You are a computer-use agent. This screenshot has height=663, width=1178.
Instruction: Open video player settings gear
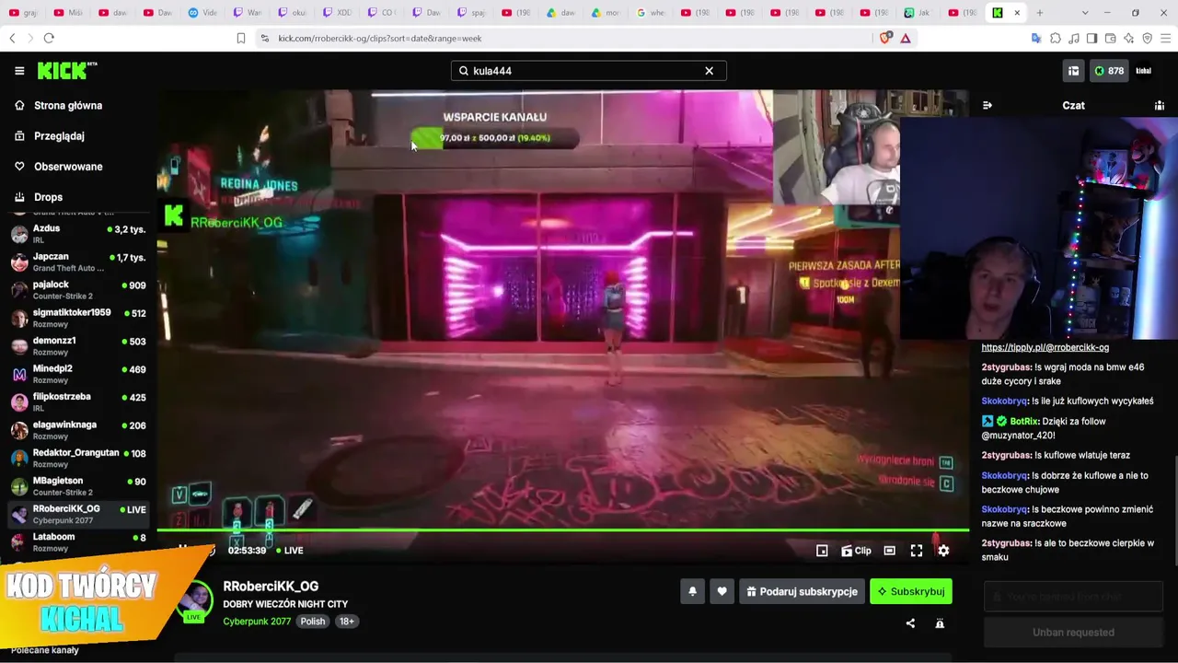point(943,551)
